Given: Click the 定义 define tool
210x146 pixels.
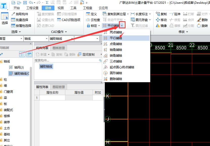Looking at the screenshot, I should (92, 14).
